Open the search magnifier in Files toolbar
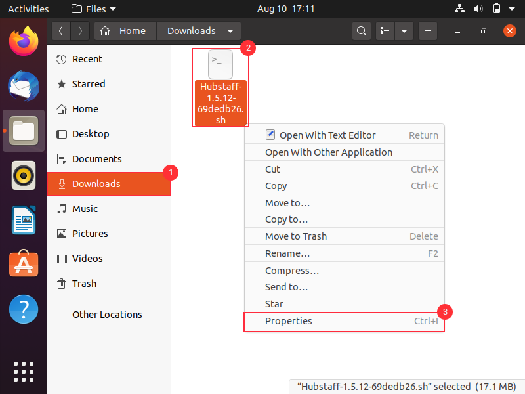Screen dimensions: 525x394 pos(362,31)
